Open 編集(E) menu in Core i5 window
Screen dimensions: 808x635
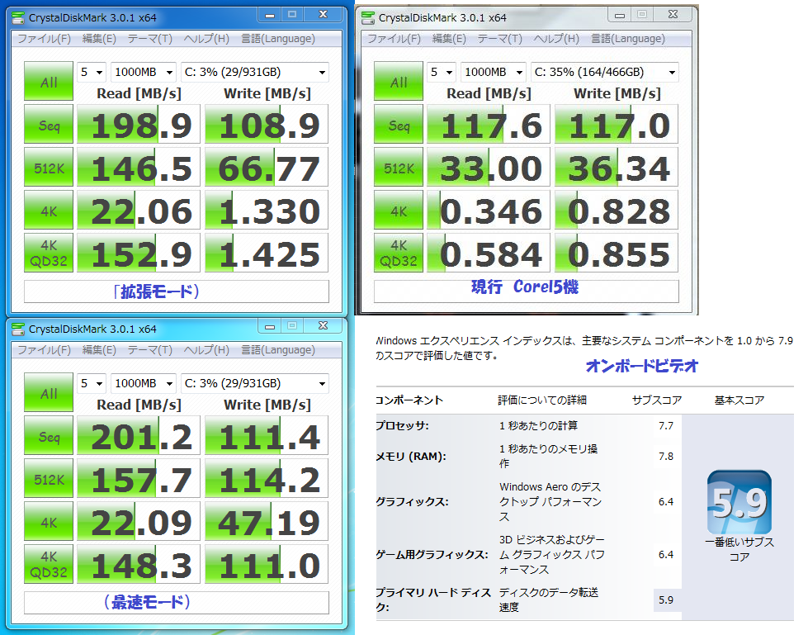[x=449, y=39]
